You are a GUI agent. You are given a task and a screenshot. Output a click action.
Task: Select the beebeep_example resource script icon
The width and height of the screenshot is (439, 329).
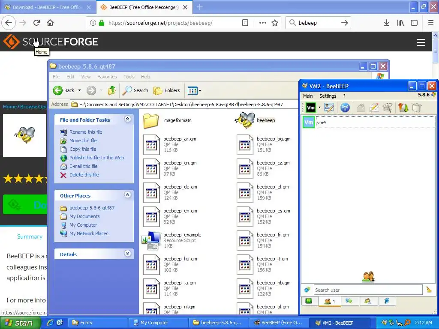coord(151,241)
